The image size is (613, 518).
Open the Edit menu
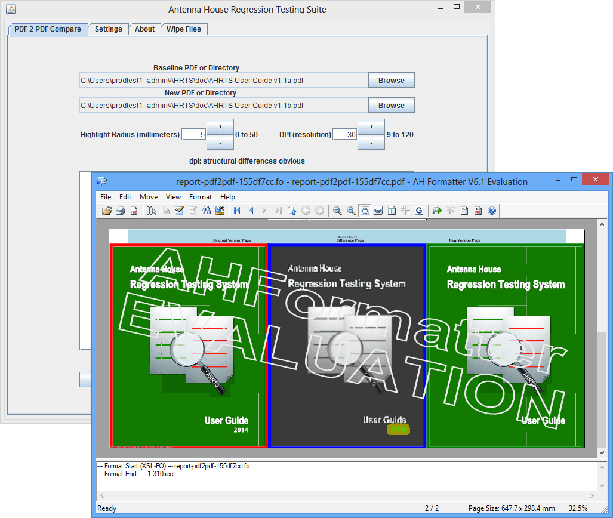pyautogui.click(x=125, y=197)
